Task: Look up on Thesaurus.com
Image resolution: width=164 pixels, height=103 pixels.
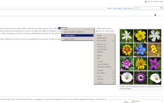Action: pyautogui.click(x=104, y=47)
